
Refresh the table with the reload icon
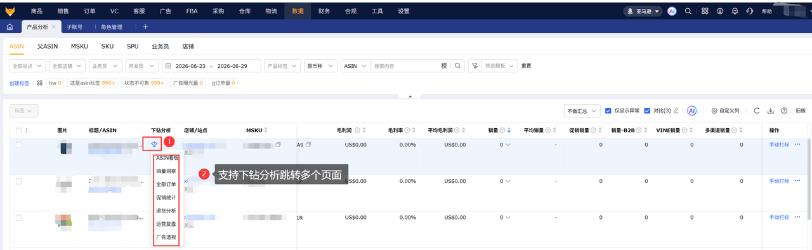(x=757, y=110)
